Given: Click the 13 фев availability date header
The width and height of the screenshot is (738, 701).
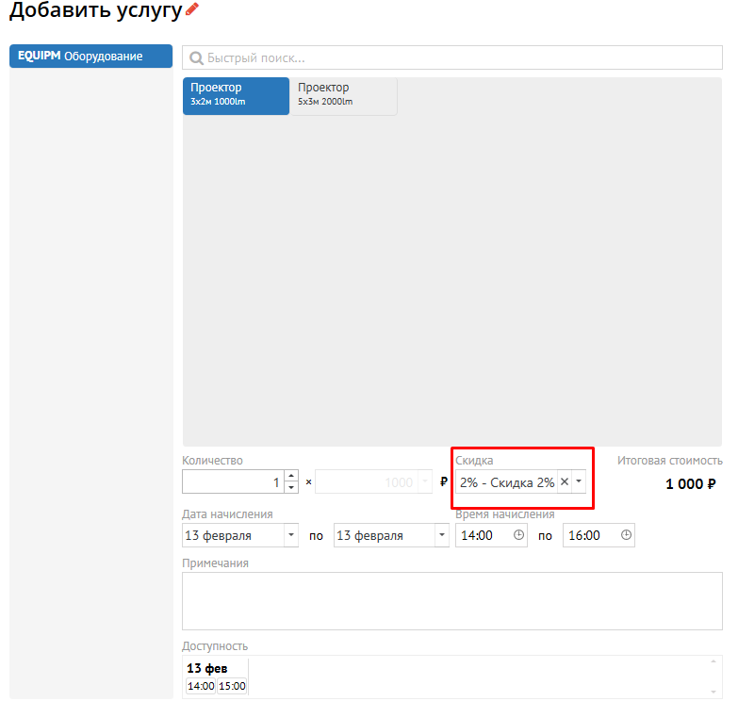Looking at the screenshot, I should pyautogui.click(x=207, y=668).
